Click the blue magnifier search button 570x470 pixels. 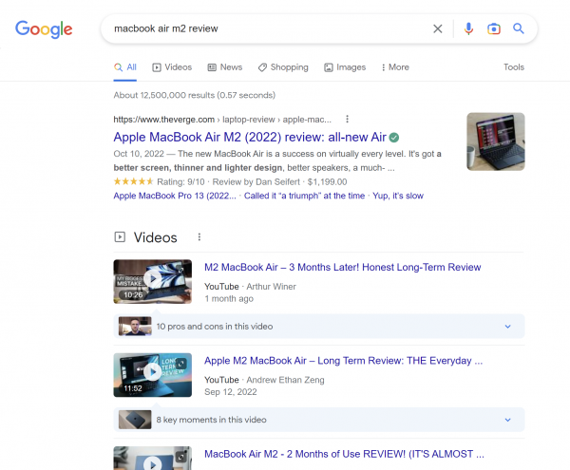pyautogui.click(x=519, y=28)
